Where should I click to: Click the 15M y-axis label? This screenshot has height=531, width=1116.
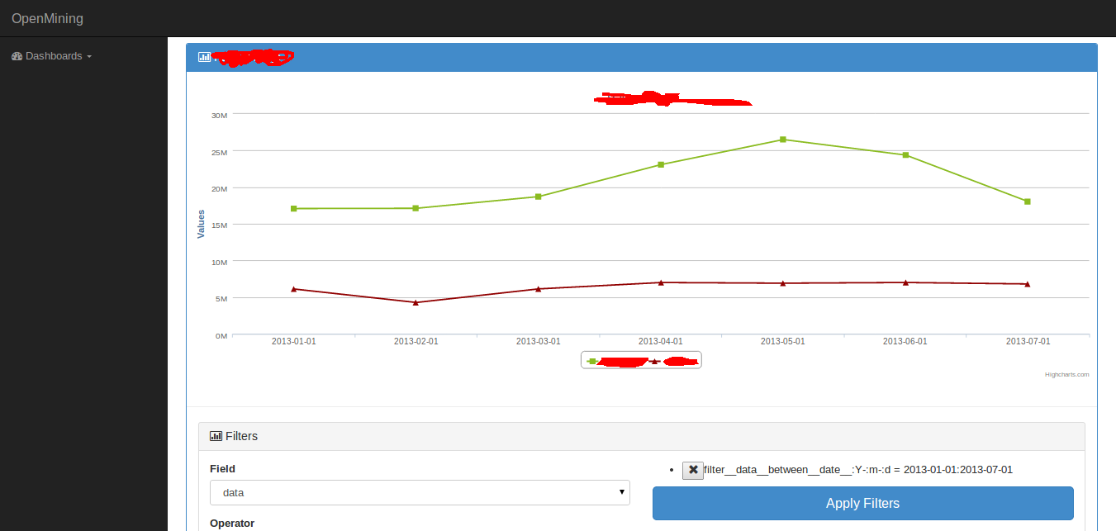coord(219,225)
